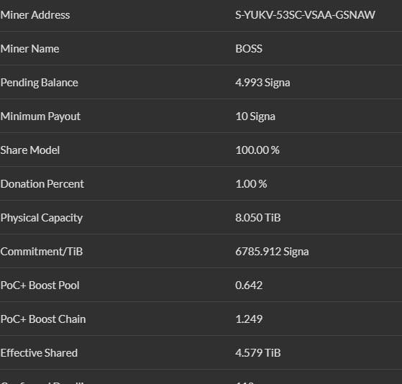Select the 100.00 % share model value

pyautogui.click(x=257, y=150)
